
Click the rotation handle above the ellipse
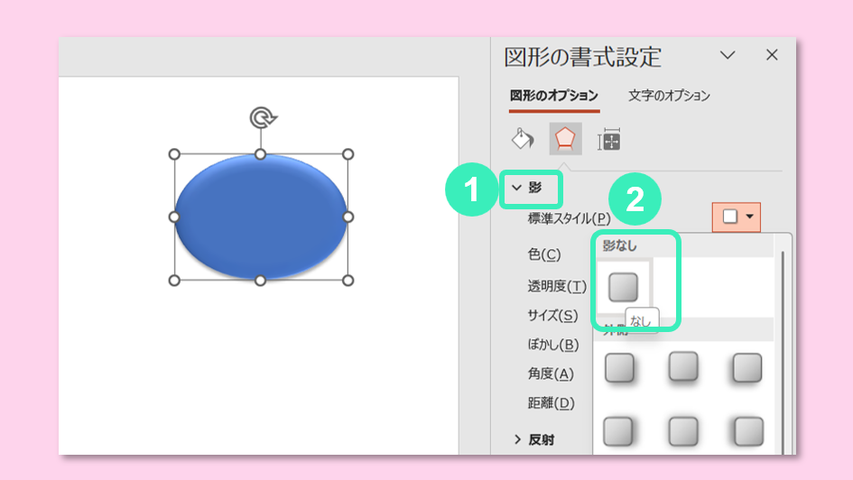click(x=262, y=117)
